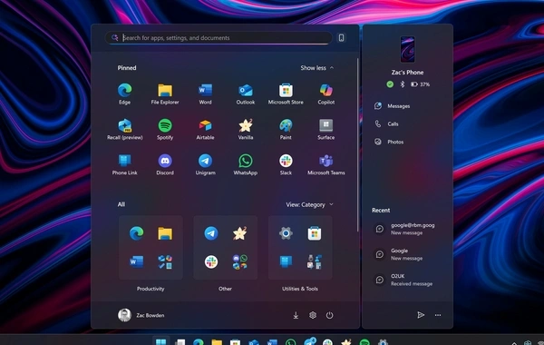Click the Zac's Phone device name
Image resolution: width=544 pixels, height=345 pixels.
(x=407, y=73)
